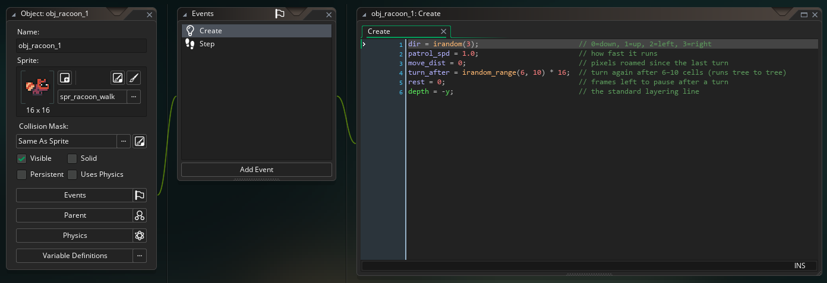Image resolution: width=827 pixels, height=283 pixels.
Task: Click the Same As Sprite collision mask field
Action: 66,141
